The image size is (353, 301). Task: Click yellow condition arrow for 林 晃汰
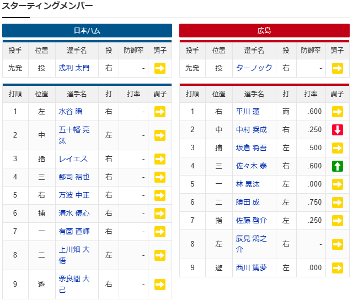[337, 184]
